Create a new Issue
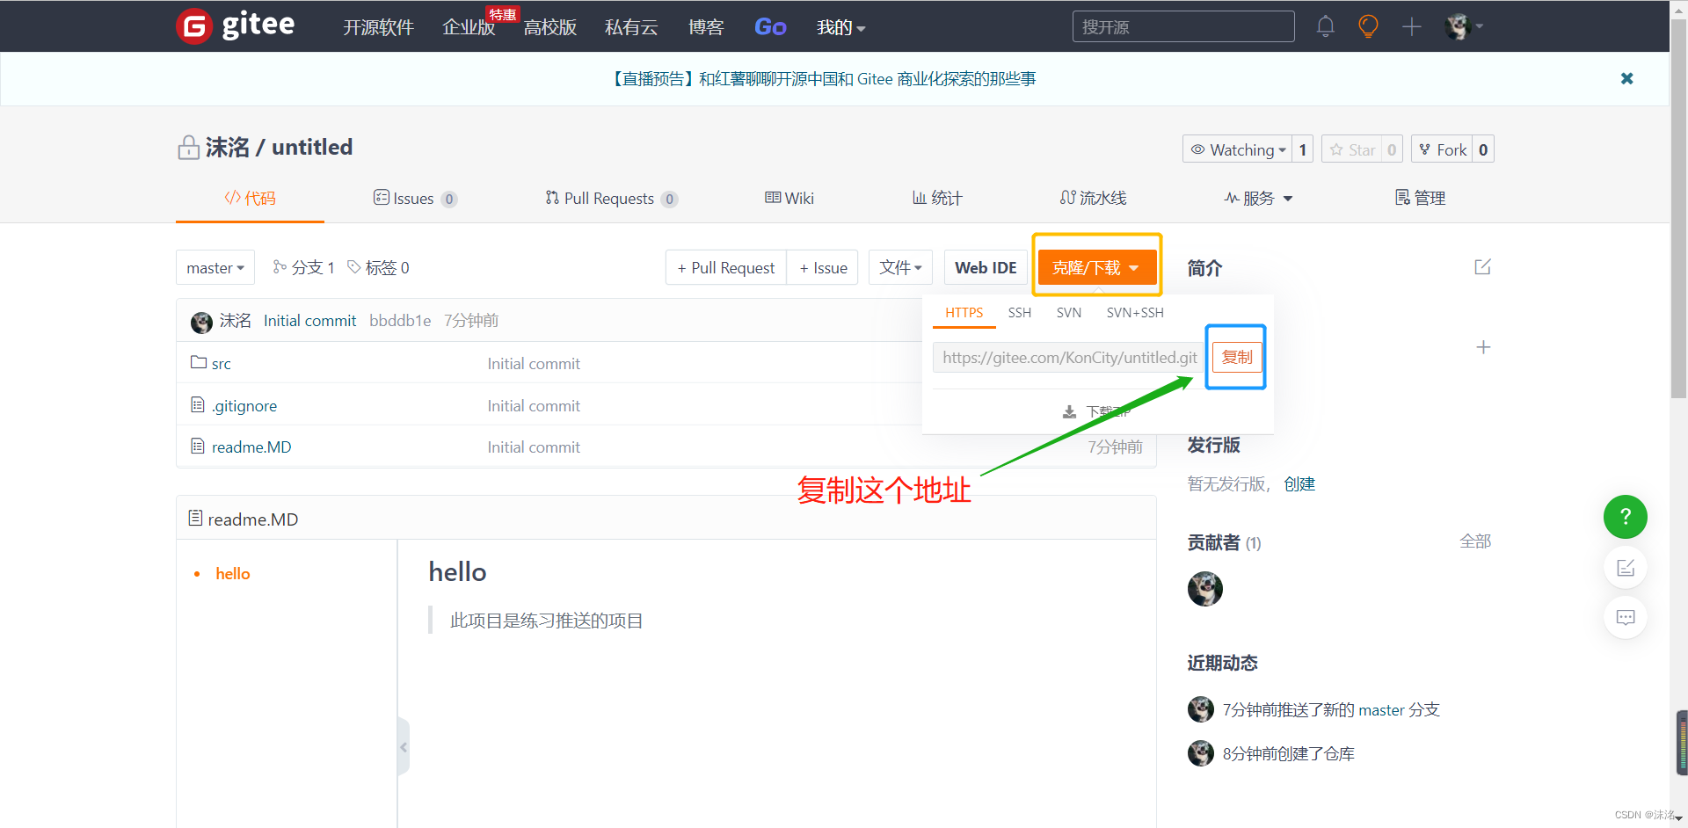This screenshot has width=1688, height=828. tap(823, 267)
